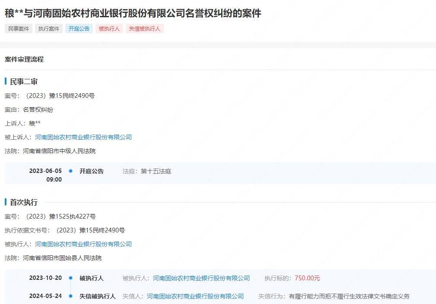
Task: Click 上诉人 value 稂**
Action: tap(35, 123)
